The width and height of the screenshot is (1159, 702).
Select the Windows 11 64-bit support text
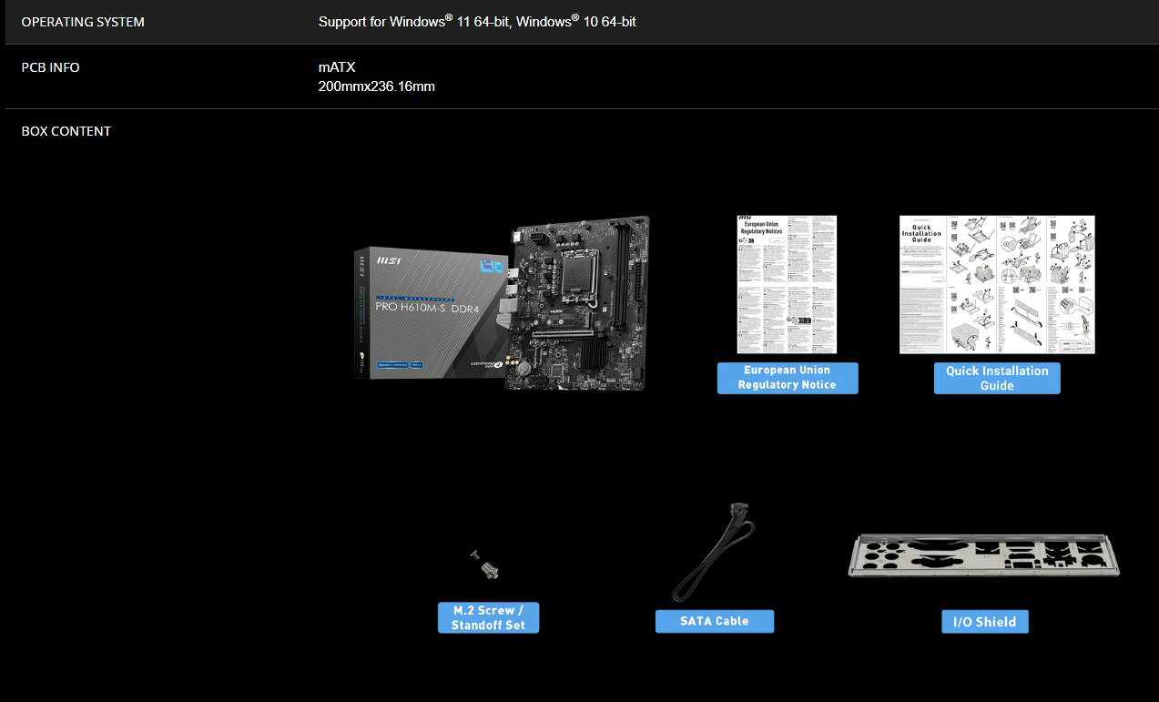pyautogui.click(x=477, y=21)
